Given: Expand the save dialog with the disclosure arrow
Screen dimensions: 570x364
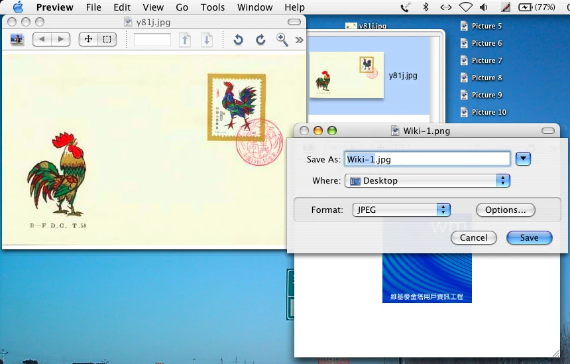Looking at the screenshot, I should point(523,158).
